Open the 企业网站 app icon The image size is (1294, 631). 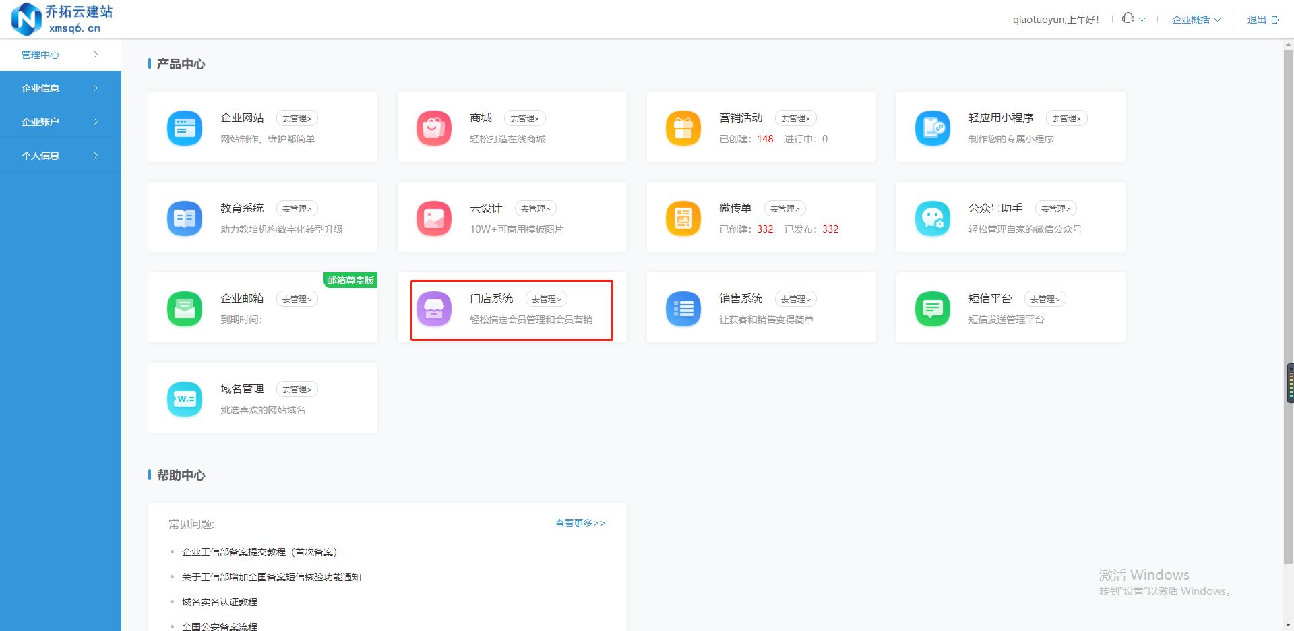tap(184, 127)
